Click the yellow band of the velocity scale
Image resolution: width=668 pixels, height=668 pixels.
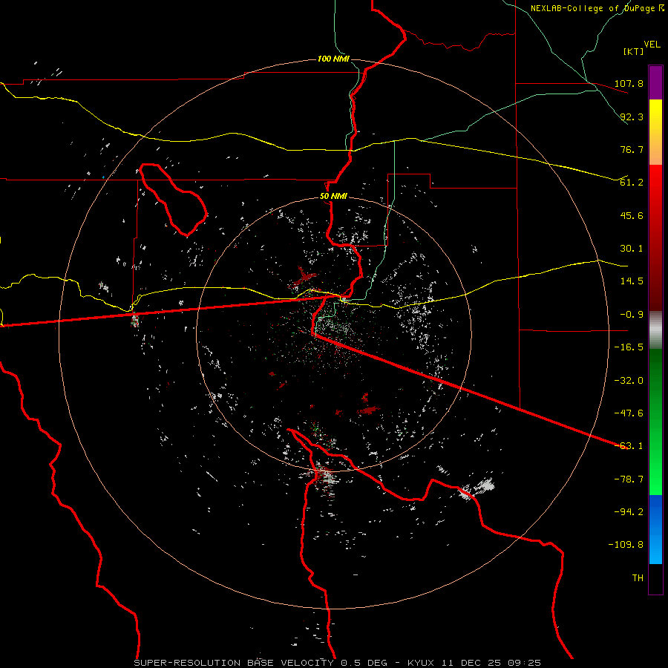[x=655, y=132]
